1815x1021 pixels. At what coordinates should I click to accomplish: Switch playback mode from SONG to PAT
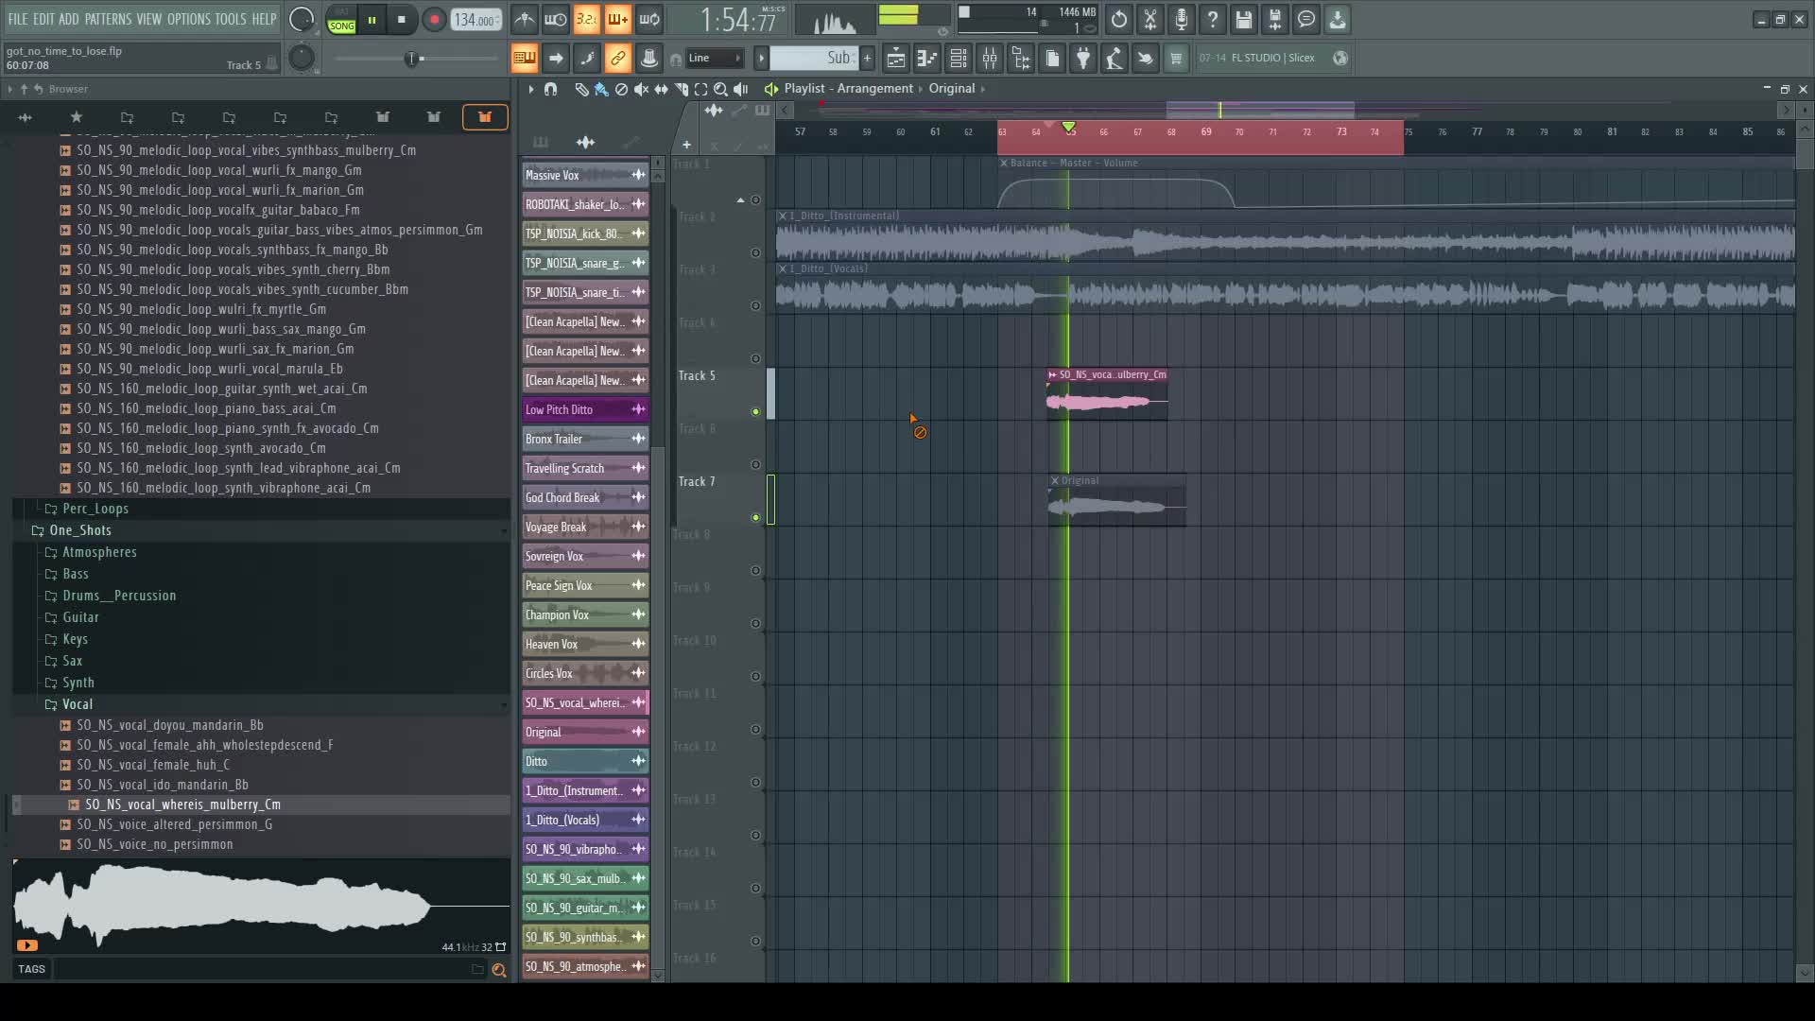point(341,26)
